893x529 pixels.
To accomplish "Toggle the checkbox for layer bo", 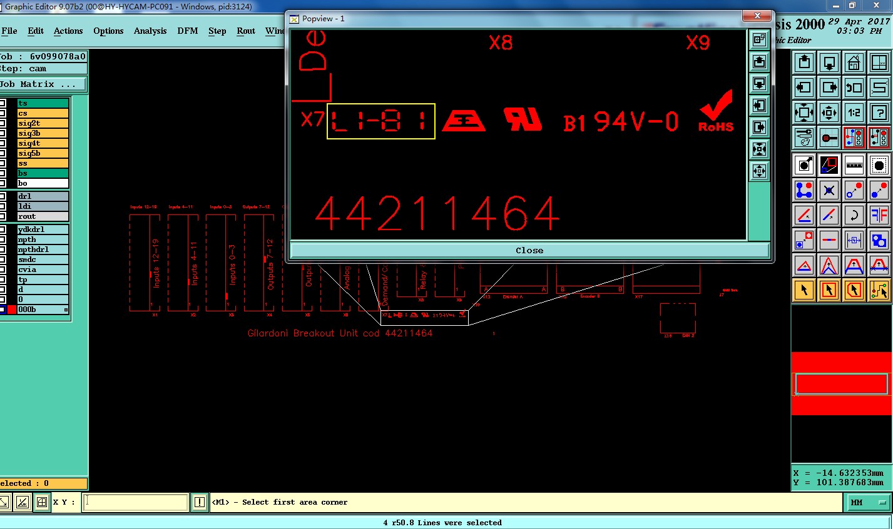I will (3, 183).
